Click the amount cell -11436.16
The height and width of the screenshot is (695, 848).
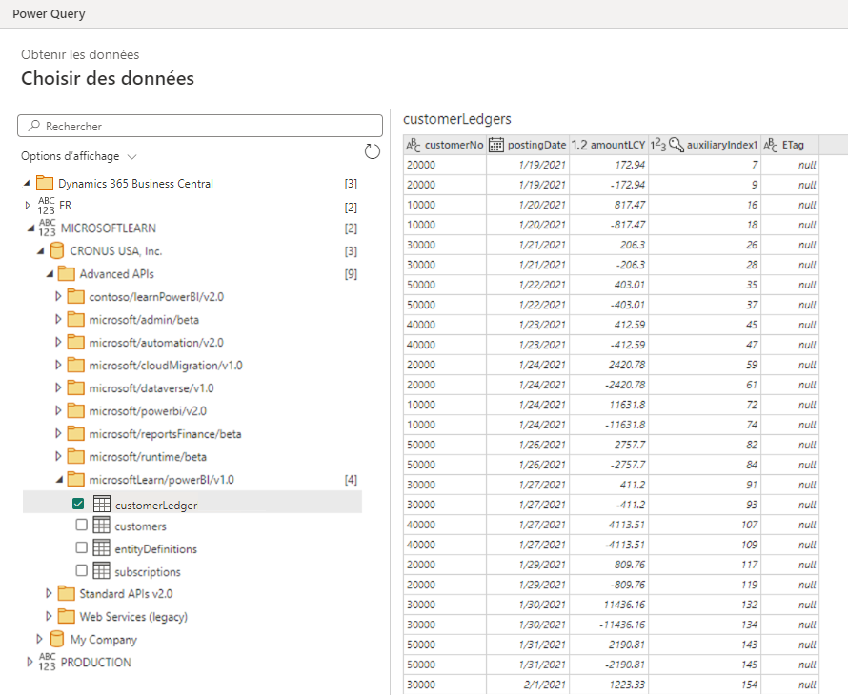pyautogui.click(x=609, y=625)
